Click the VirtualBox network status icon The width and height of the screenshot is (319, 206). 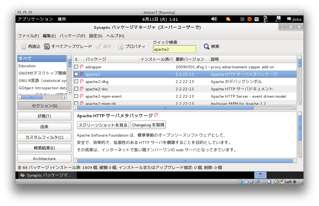257,182
